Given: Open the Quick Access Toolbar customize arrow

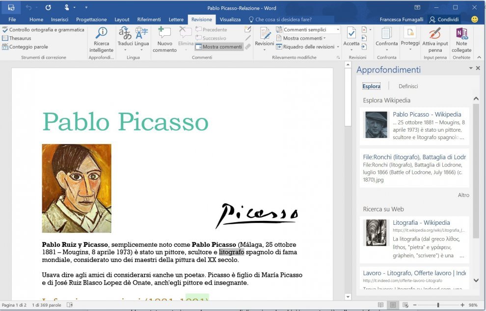Looking at the screenshot, I should click(x=86, y=8).
